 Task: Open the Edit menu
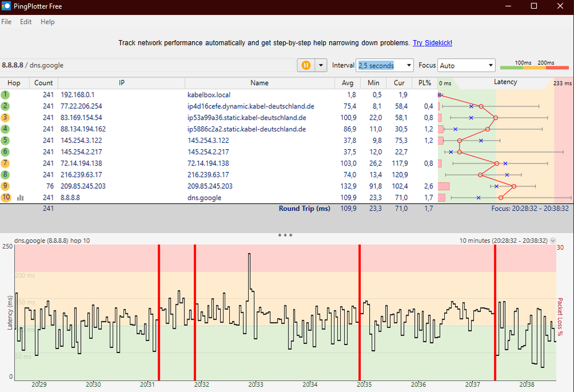click(x=26, y=22)
